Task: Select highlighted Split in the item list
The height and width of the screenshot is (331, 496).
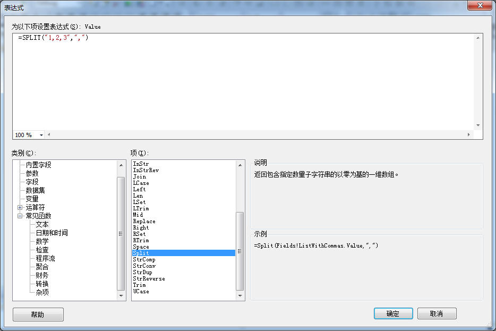Action: 183,253
